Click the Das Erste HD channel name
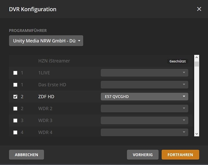The width and height of the screenshot is (208, 165). (x=52, y=85)
